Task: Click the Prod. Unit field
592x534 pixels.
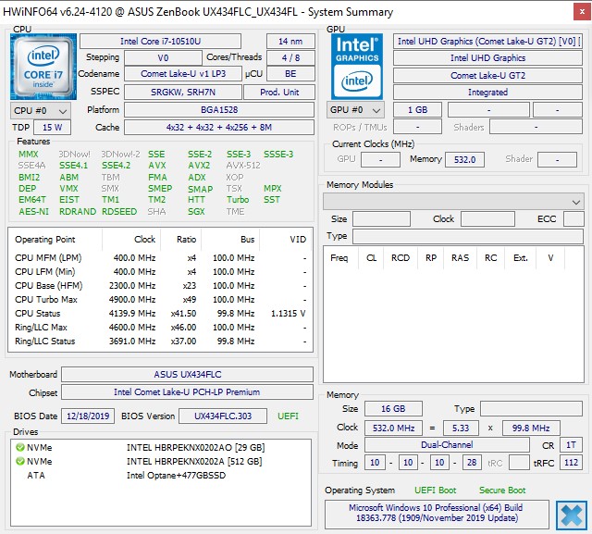Action: pos(279,93)
